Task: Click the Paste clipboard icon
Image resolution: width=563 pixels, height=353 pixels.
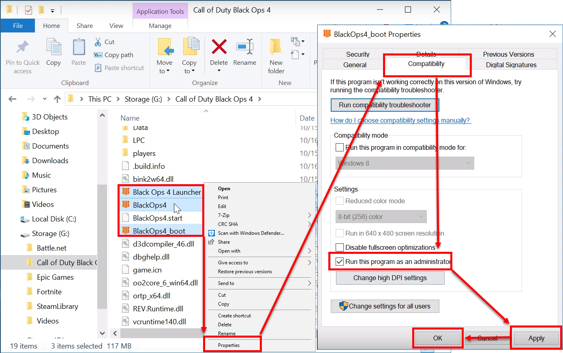Action: [79, 47]
